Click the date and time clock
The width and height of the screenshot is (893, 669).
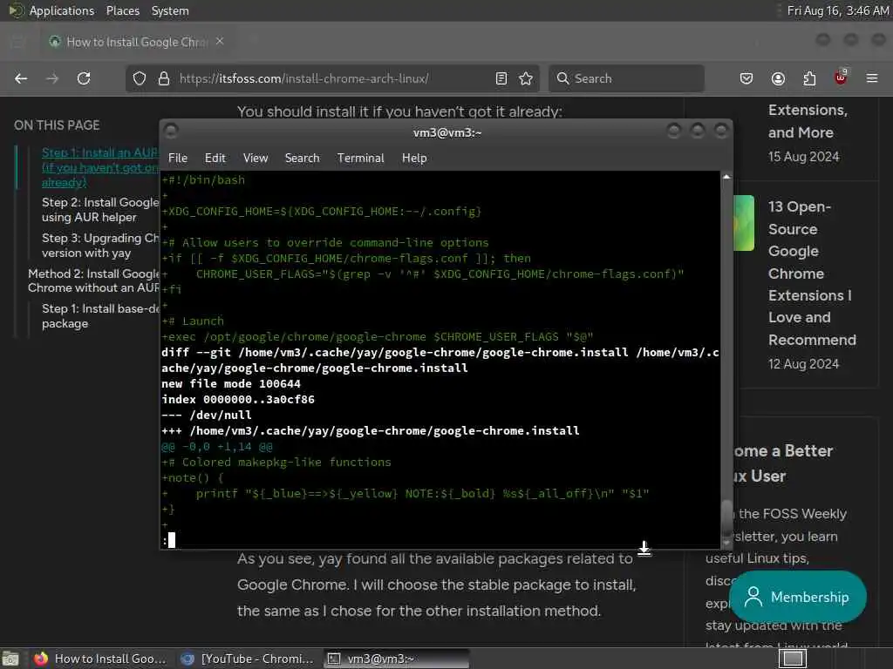click(x=838, y=10)
